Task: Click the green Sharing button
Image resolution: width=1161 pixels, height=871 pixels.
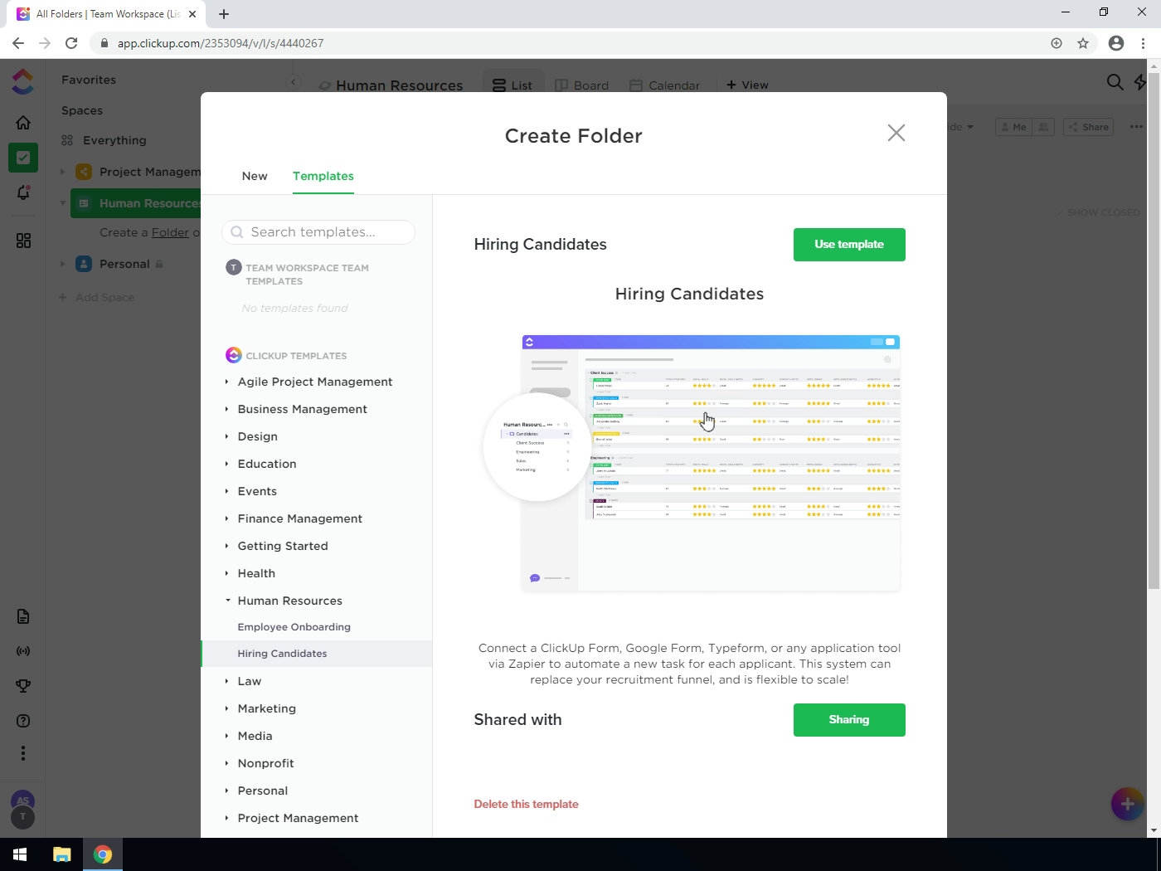Action: click(849, 720)
